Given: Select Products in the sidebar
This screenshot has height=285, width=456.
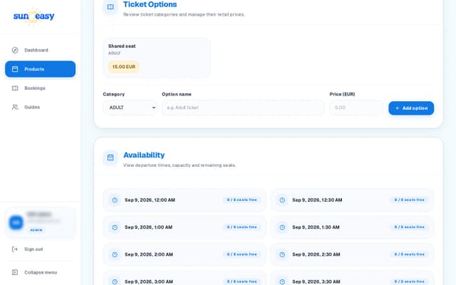Looking at the screenshot, I should [40, 69].
